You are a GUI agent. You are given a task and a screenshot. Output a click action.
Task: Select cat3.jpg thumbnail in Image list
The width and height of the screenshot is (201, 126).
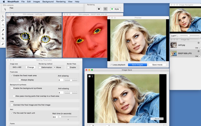(174, 45)
